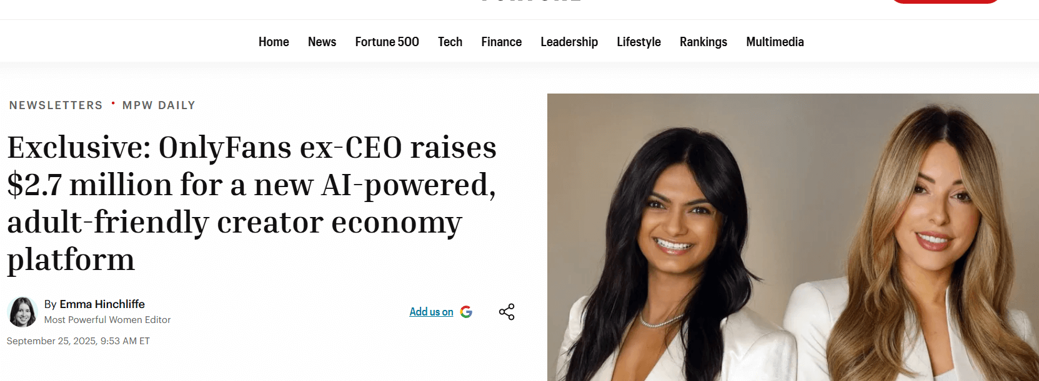1039x381 pixels.
Task: Open the Fortune 500 menu item
Action: 387,42
